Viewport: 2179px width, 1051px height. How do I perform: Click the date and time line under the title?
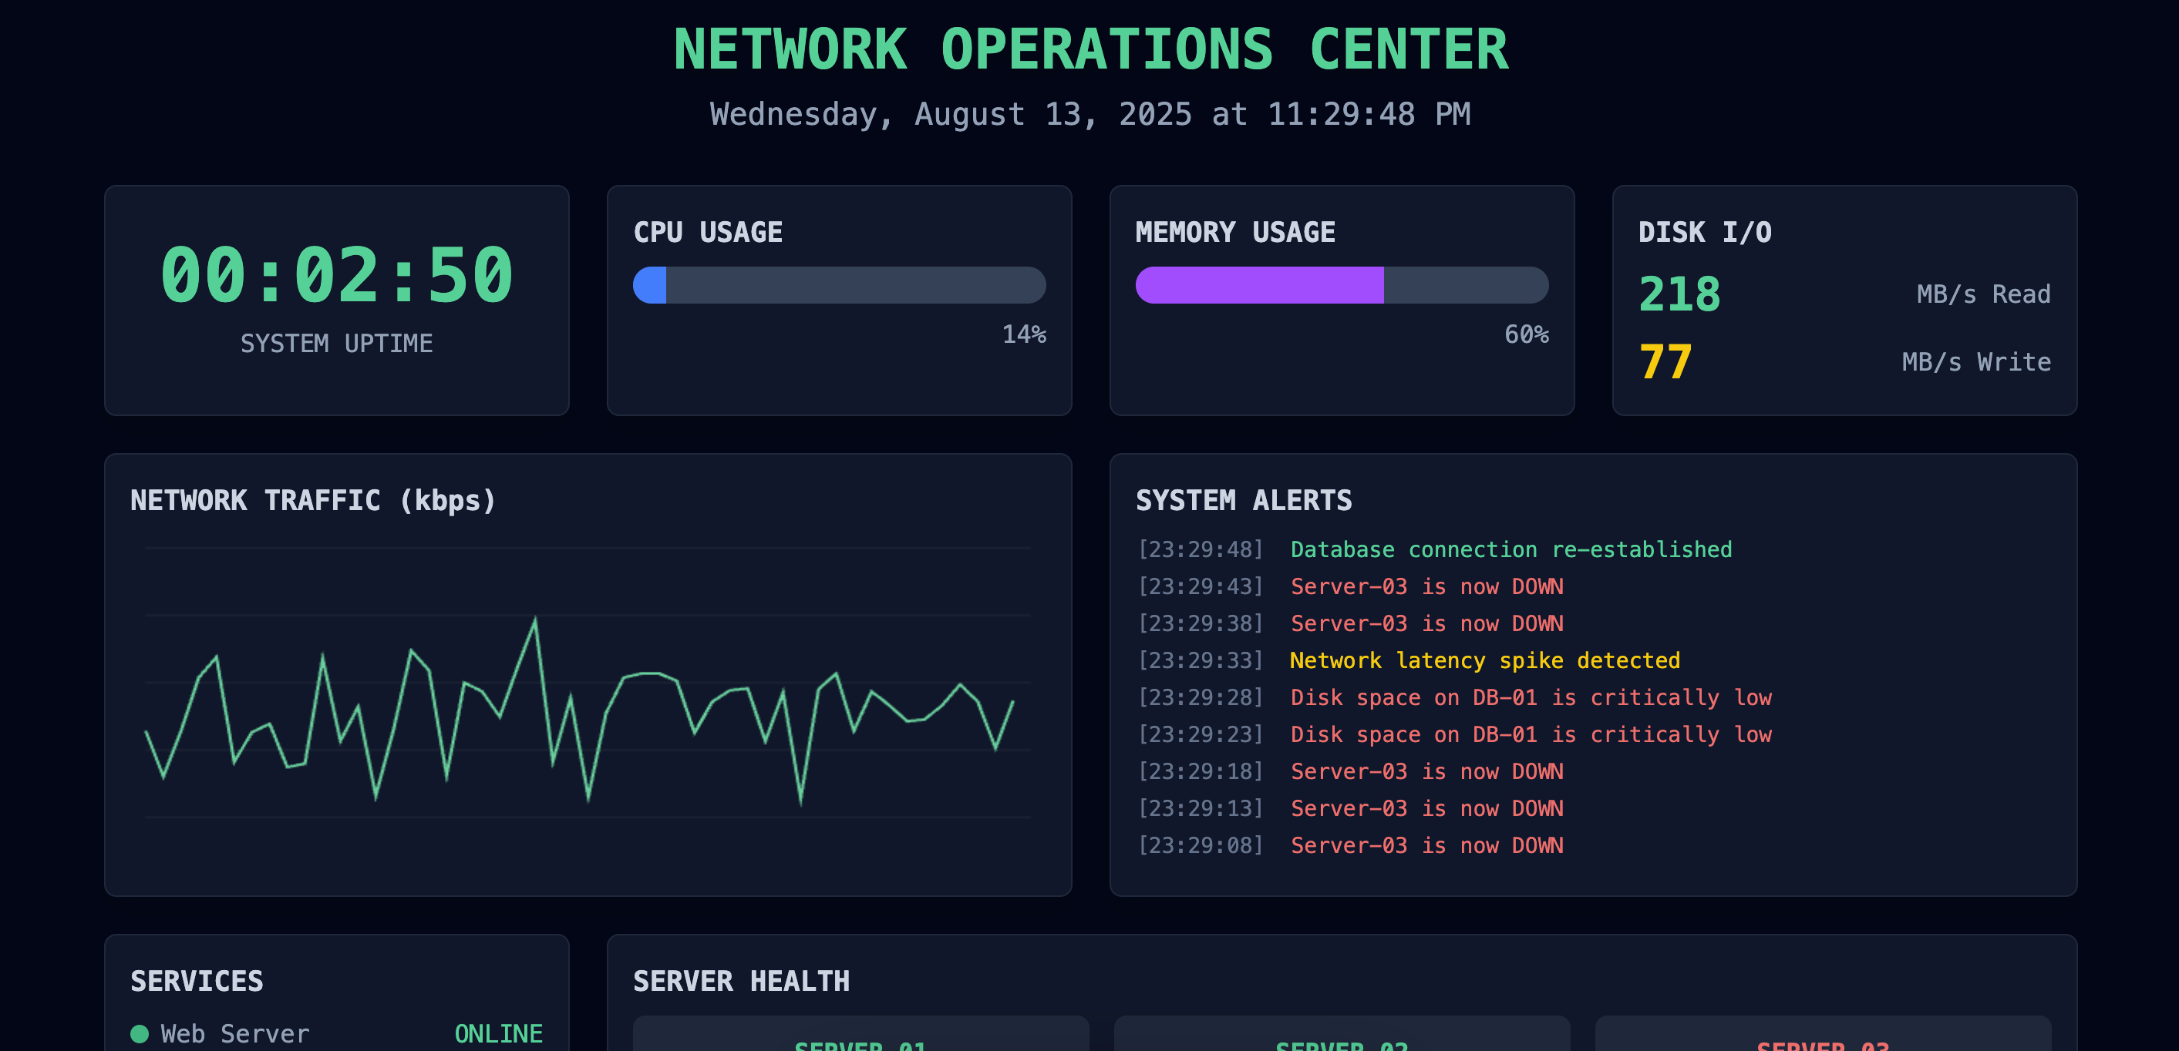(1090, 114)
